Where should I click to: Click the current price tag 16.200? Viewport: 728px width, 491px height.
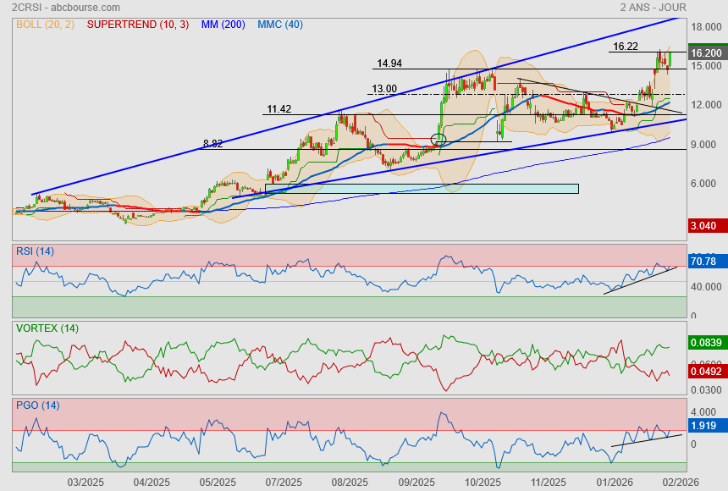(x=706, y=53)
